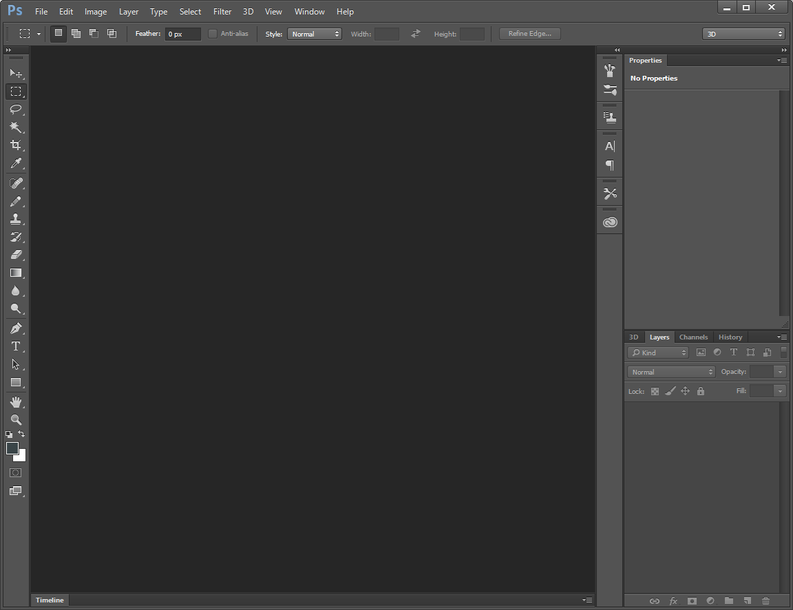Image resolution: width=793 pixels, height=610 pixels.
Task: Select the Dodge tool
Action: (x=16, y=308)
